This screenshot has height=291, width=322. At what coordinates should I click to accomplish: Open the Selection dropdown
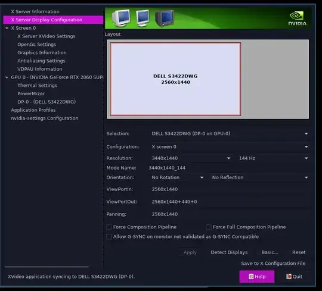230,134
